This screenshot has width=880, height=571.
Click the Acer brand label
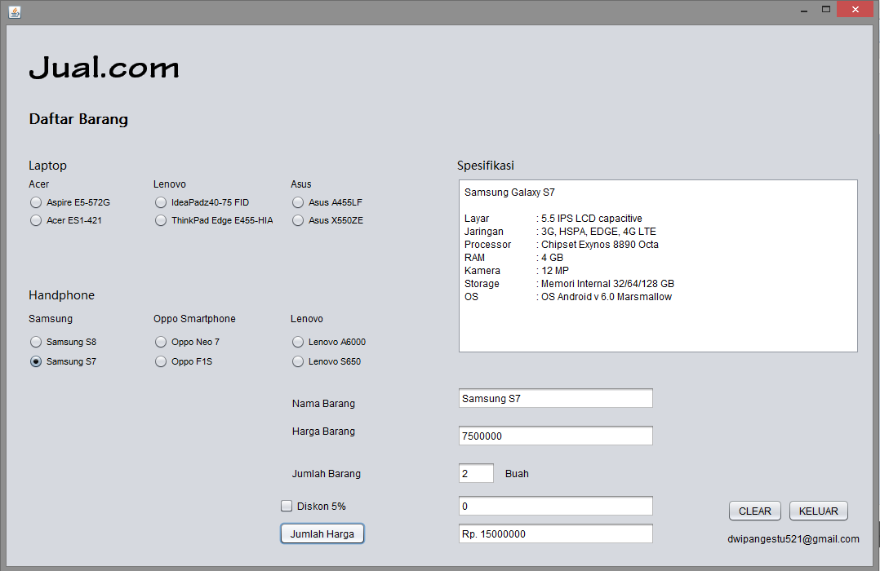pyautogui.click(x=38, y=184)
